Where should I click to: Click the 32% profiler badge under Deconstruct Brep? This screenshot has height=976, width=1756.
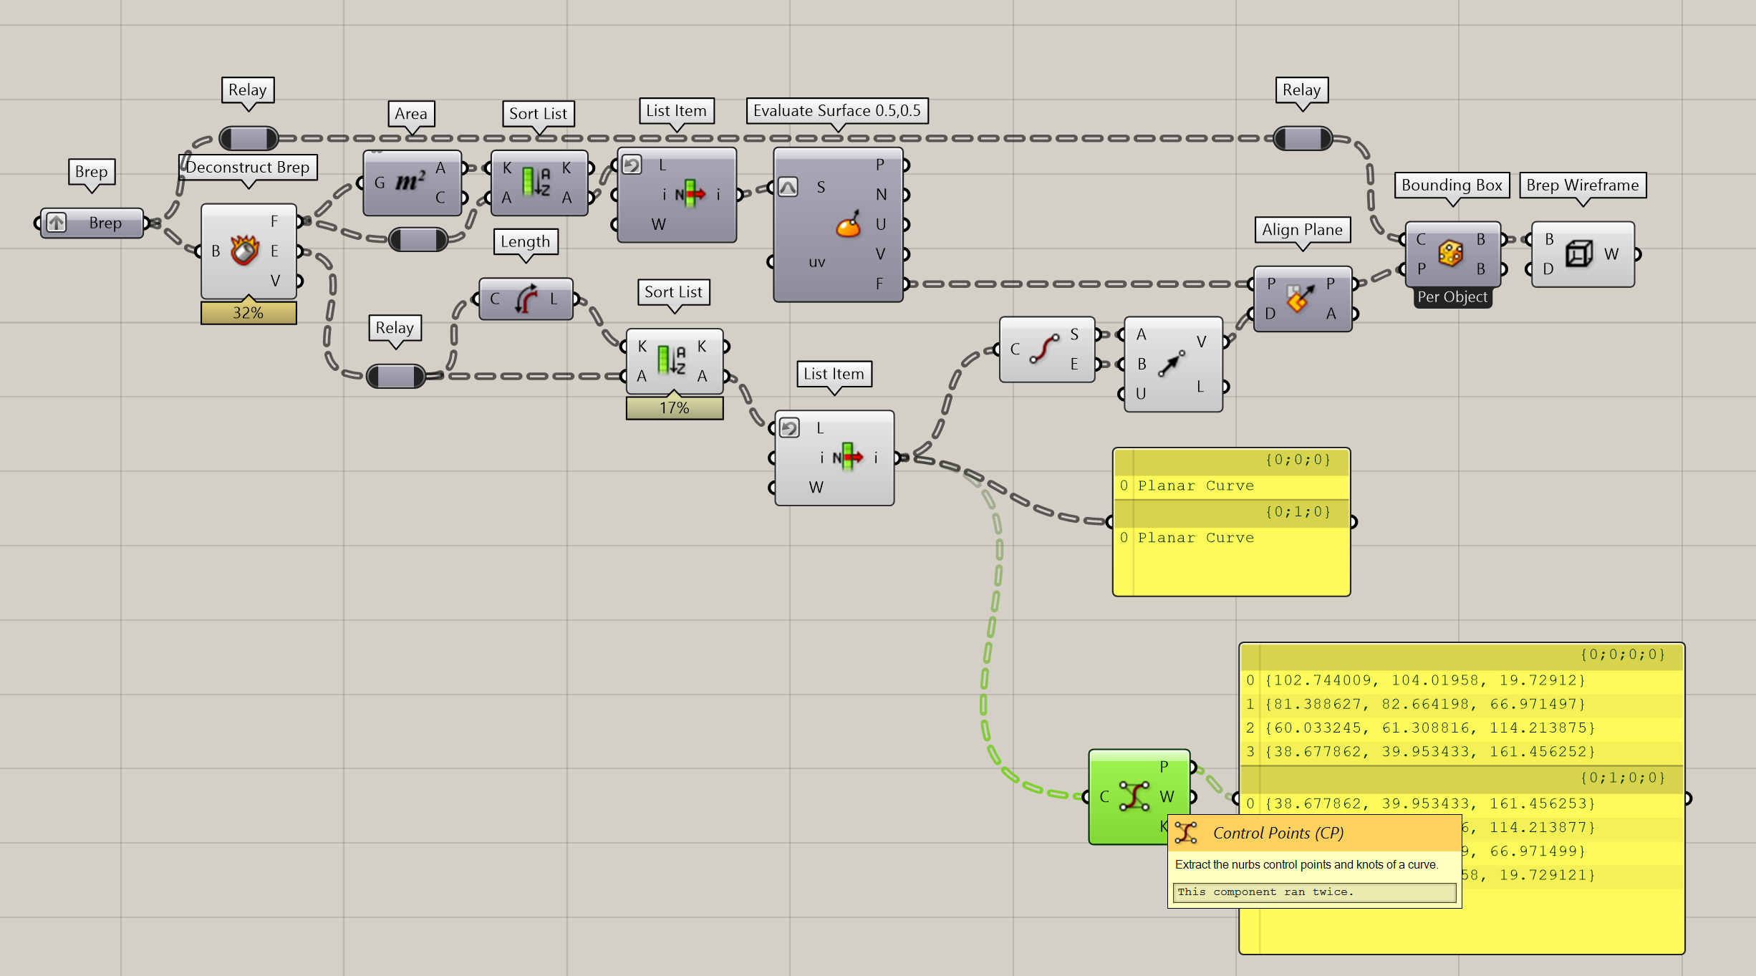tap(249, 313)
